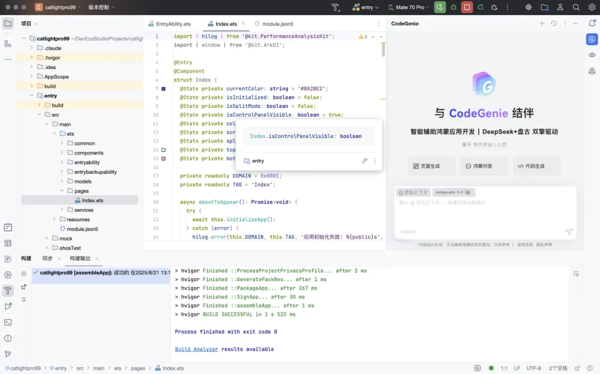
Task: Click UTF-8 encoding in status bar
Action: point(533,368)
